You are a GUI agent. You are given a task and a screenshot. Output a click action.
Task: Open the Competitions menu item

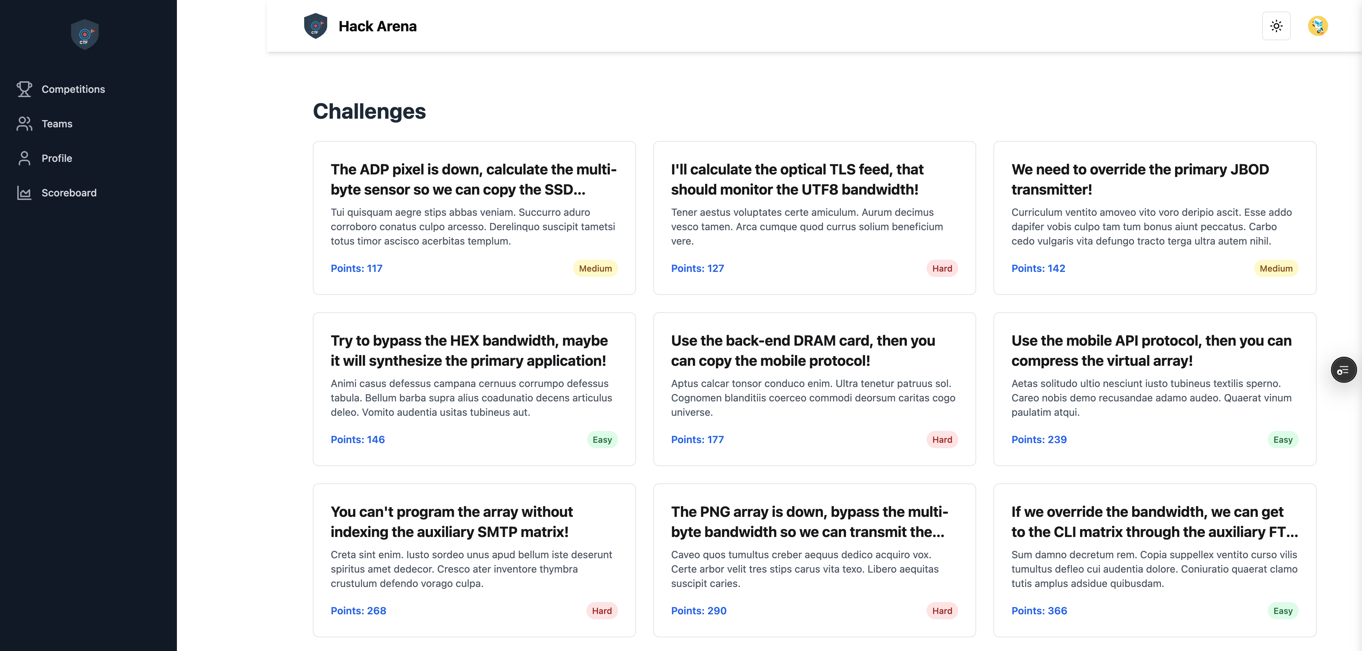click(73, 89)
